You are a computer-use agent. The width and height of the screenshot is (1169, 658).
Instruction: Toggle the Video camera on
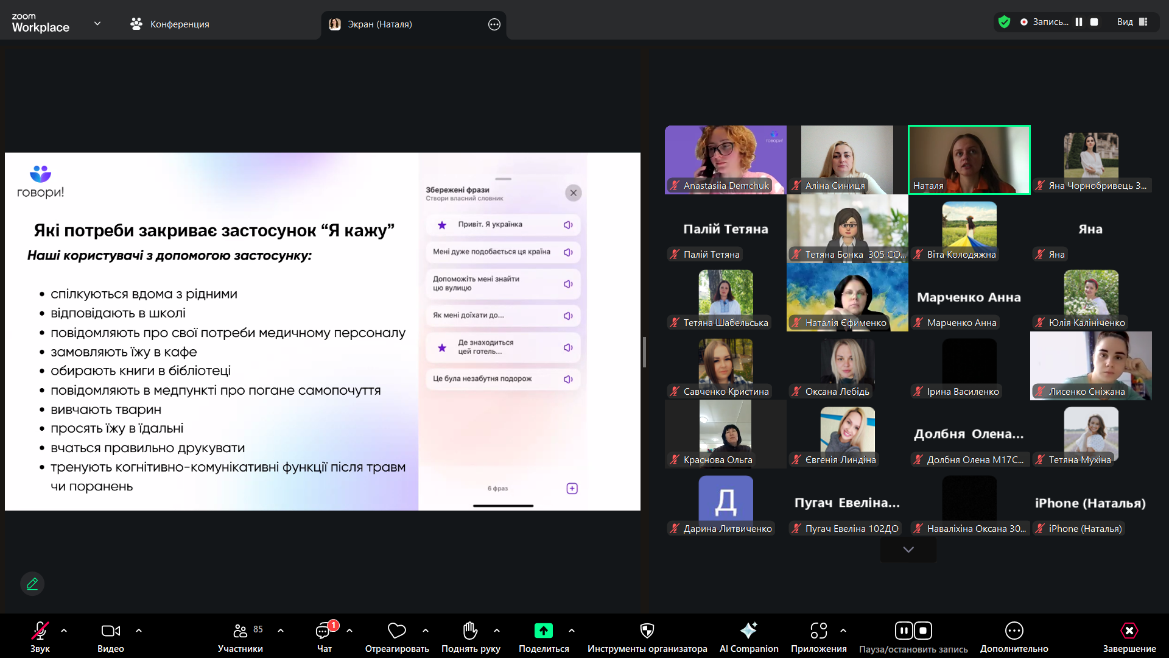110,631
